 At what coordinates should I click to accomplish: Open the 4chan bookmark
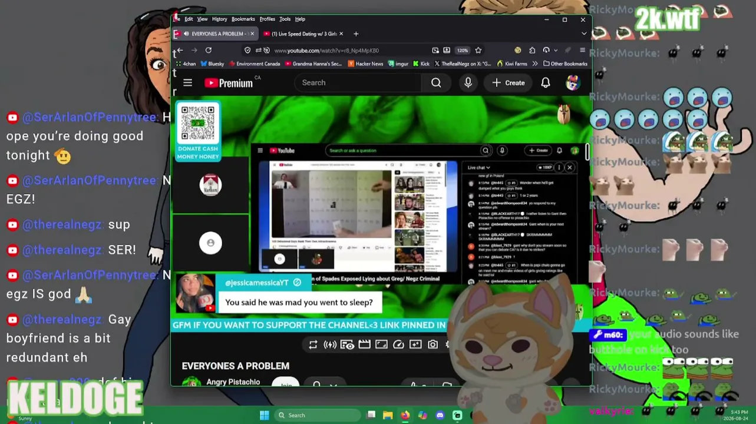185,64
